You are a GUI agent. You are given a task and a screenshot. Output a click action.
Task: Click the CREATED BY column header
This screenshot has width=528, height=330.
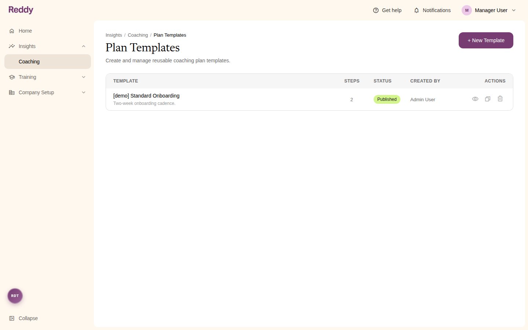pyautogui.click(x=425, y=81)
